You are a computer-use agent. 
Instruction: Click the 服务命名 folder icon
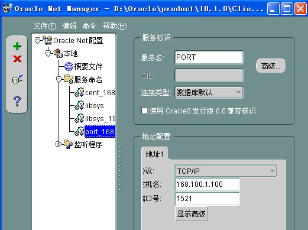(69, 79)
